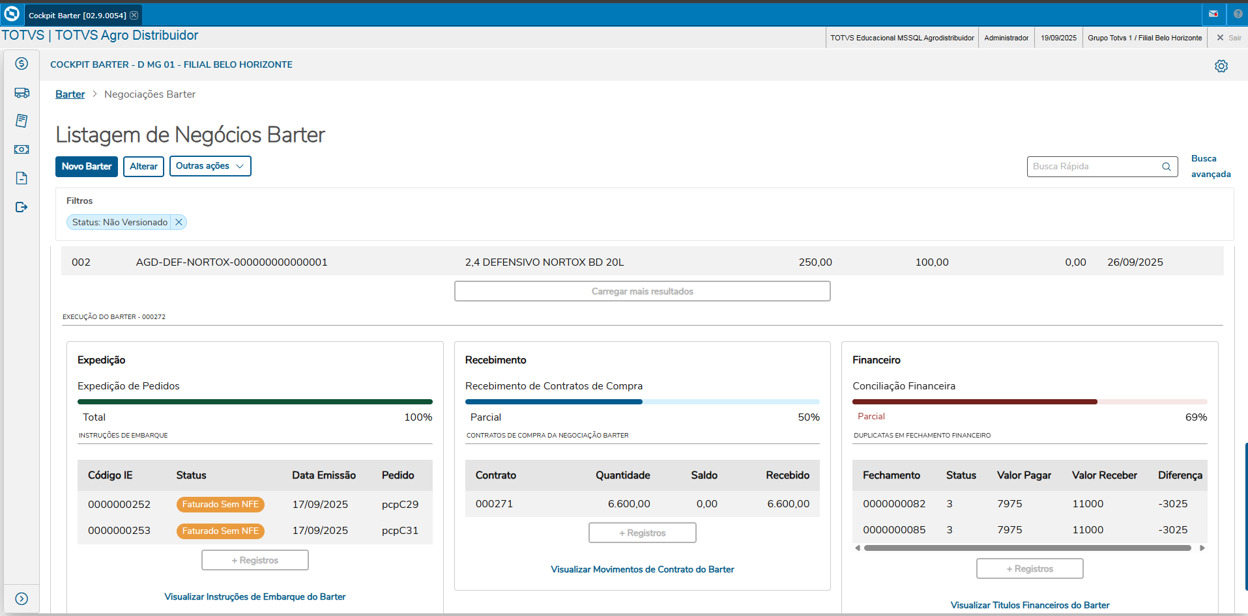Go to Barter breadcrumb link
The width and height of the screenshot is (1248, 616).
[x=70, y=94]
